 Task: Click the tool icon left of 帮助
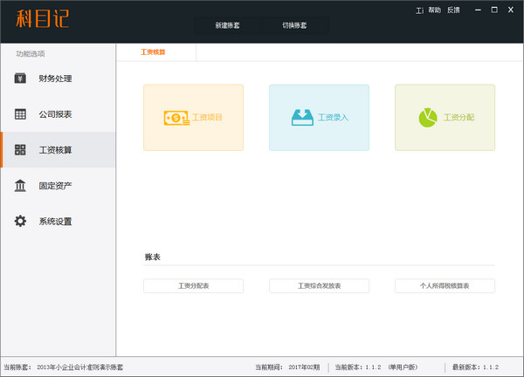[418, 10]
